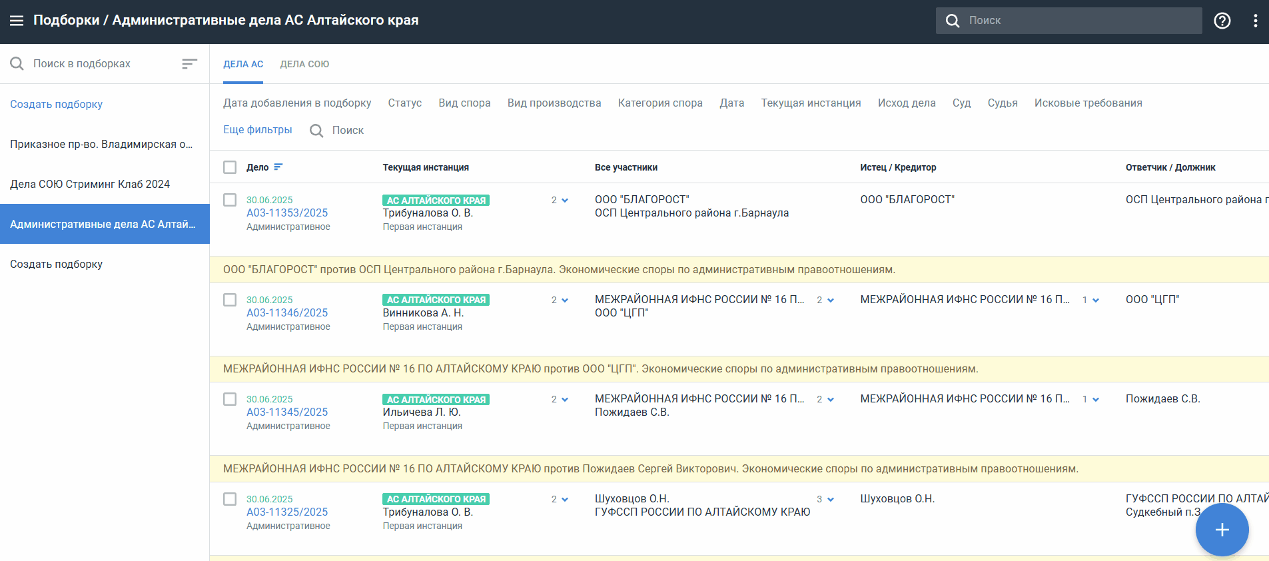The height and width of the screenshot is (561, 1269).
Task: Click the Подборки breadcrumb in header
Action: coord(66,20)
